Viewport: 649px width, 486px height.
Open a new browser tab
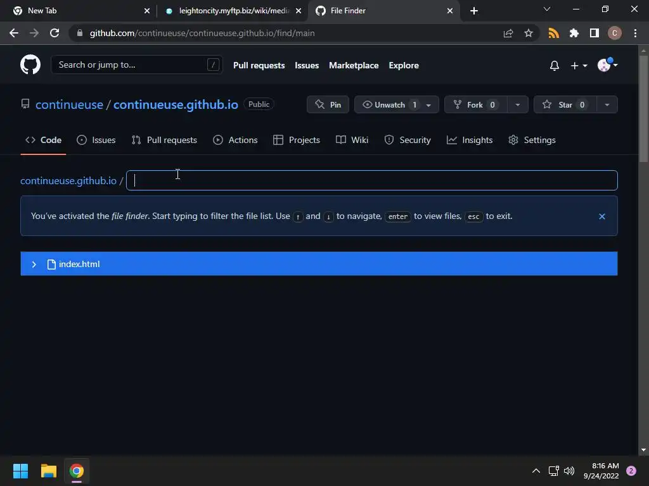tap(474, 11)
